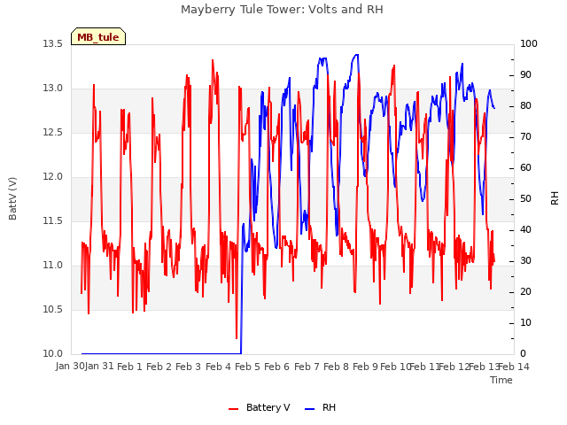Viewport: 567px width, 425px height.
Task: Click the Jan 31 date tick label
Action: point(99,367)
